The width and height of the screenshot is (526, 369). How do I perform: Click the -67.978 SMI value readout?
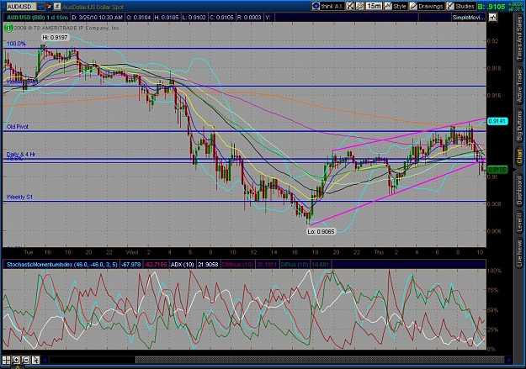coord(131,265)
